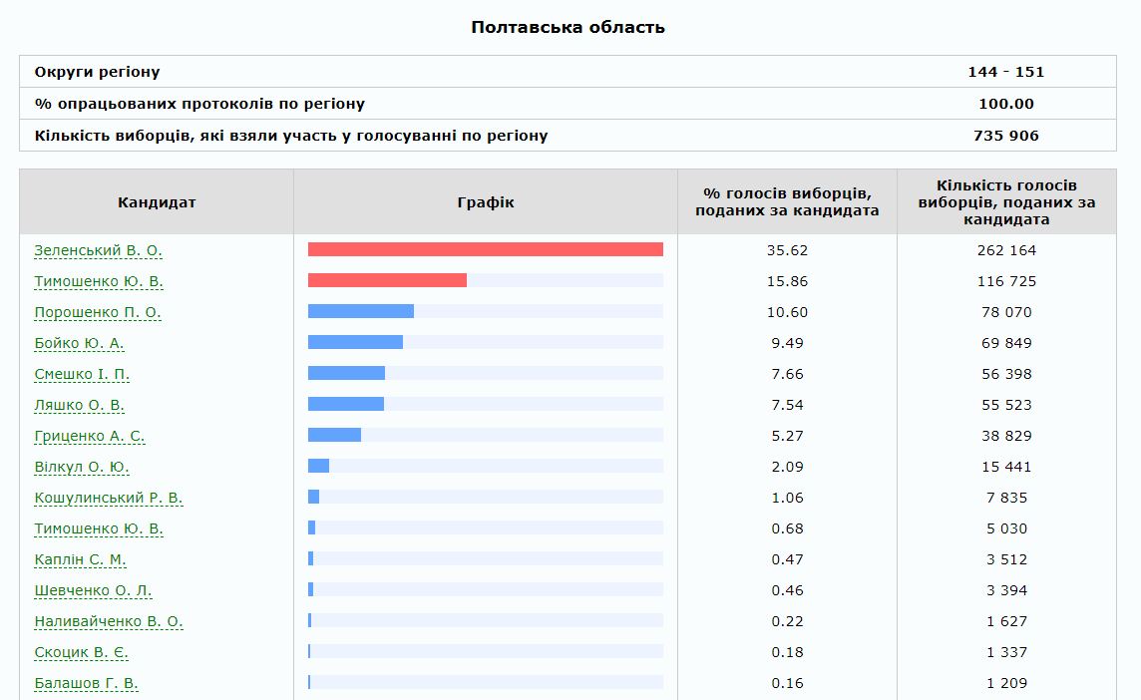Click the red bar for Зеленський

coord(485,249)
